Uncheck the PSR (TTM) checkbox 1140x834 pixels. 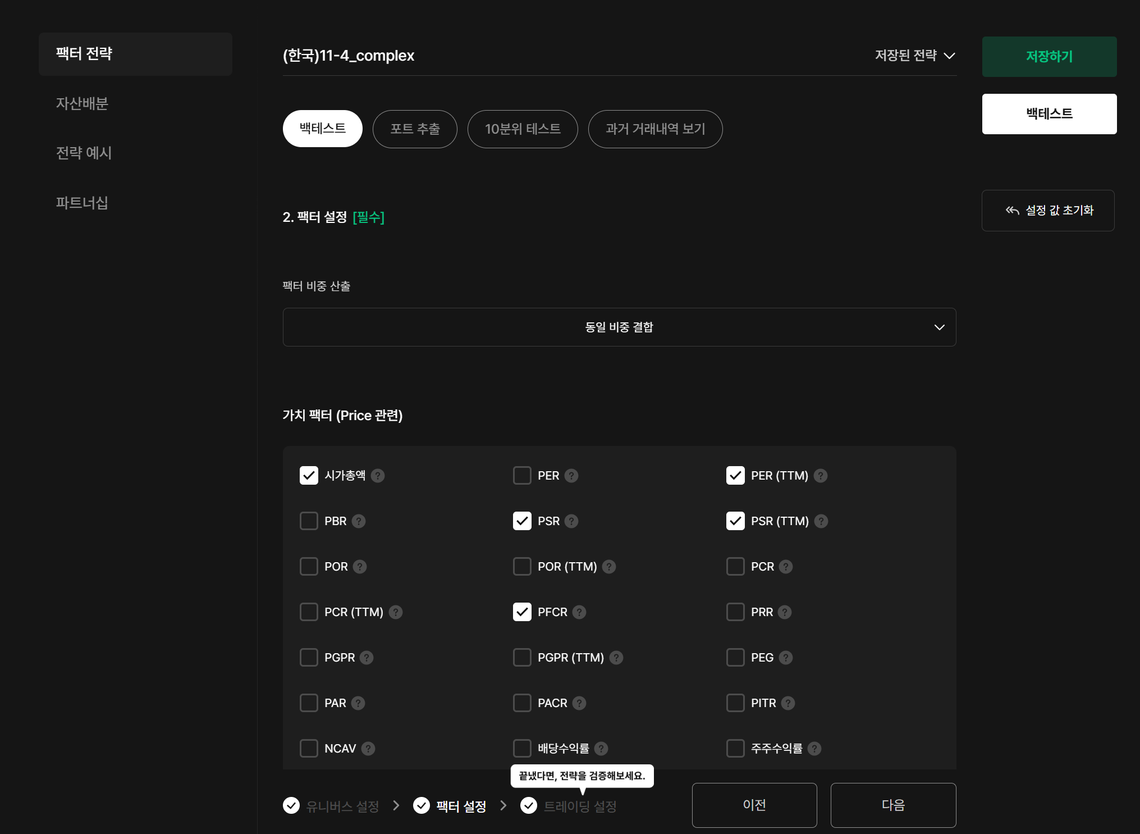coord(735,521)
